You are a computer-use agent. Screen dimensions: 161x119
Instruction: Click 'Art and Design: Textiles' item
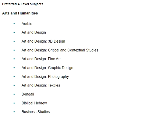point(41,85)
